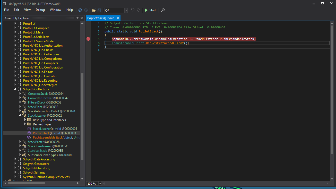Click RequestAttachedClient method link in code

click(x=165, y=43)
